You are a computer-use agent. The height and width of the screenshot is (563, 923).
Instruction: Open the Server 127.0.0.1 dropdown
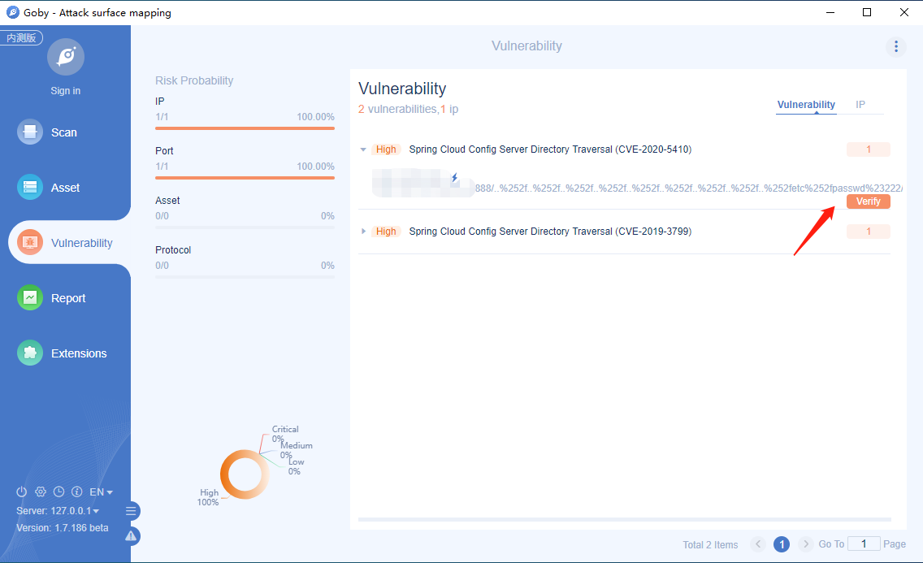pos(58,511)
